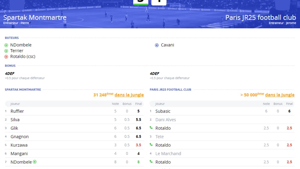Click the greyed-out Dani Alves player name
This screenshot has height=169, width=300.
166,120
